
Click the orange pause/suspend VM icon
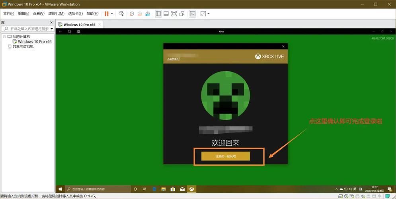click(107, 14)
